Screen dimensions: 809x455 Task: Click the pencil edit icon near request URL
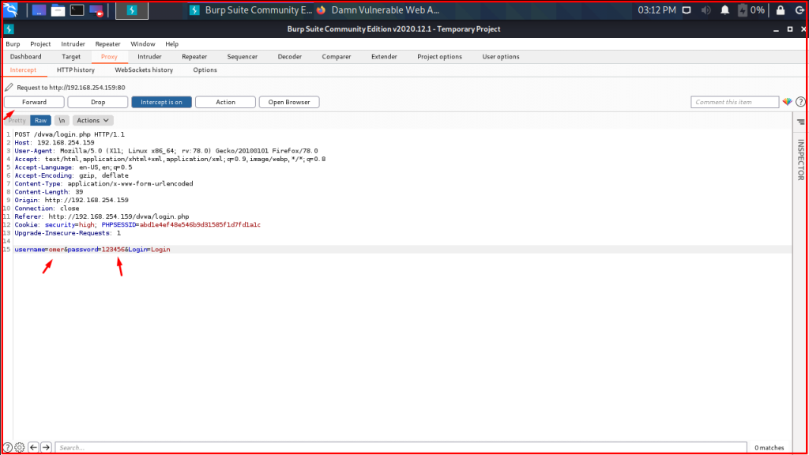click(8, 85)
